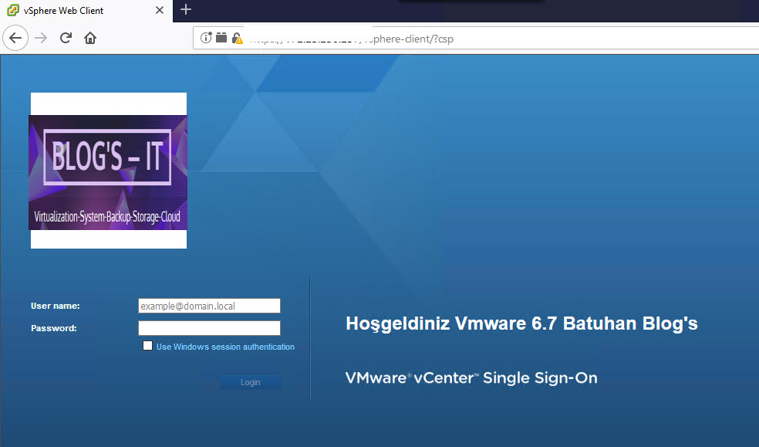Click the BLOG'S – IT logo image
The image size is (759, 447).
(x=108, y=171)
